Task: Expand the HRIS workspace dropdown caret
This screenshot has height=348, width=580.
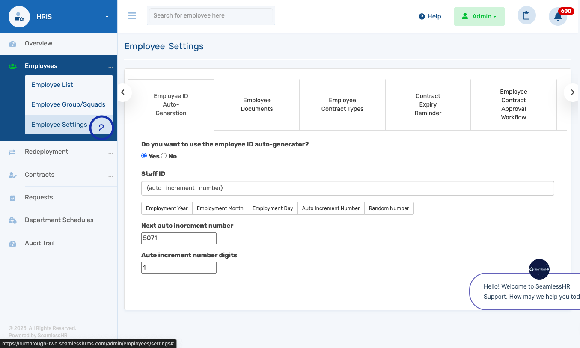Action: point(106,16)
